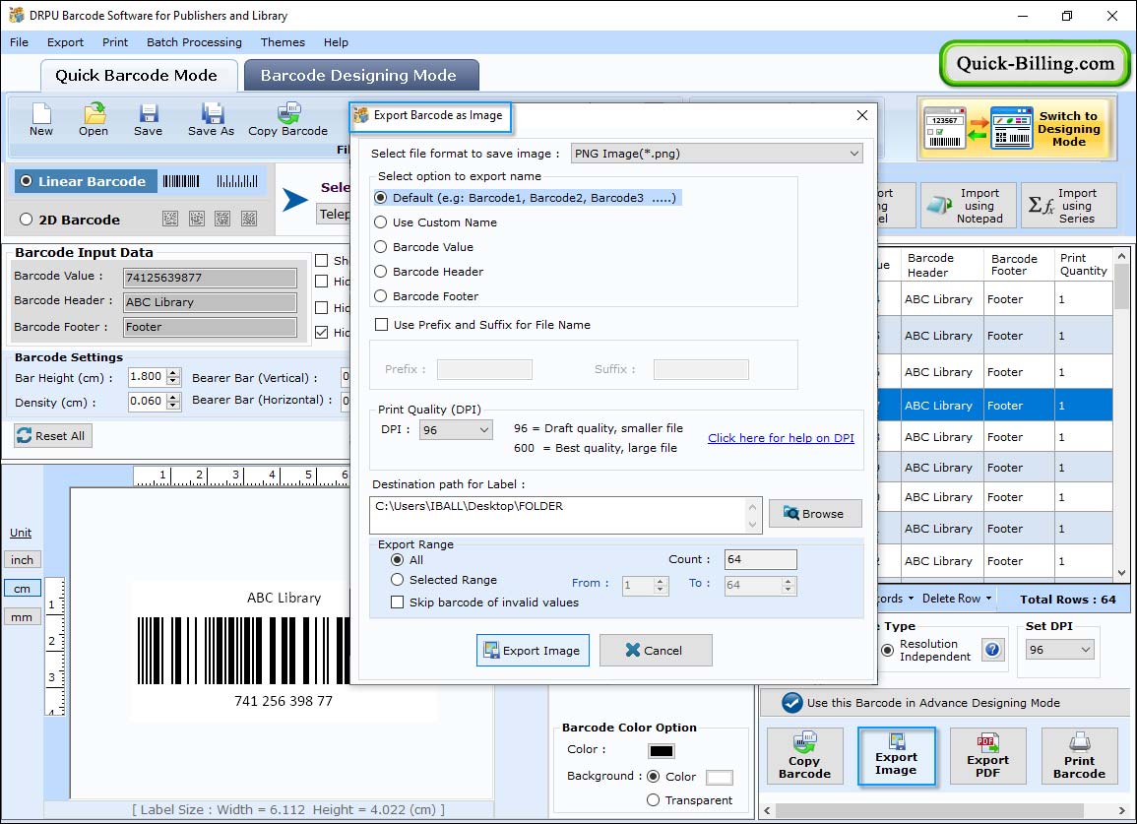Click the Save As toolbar icon

[211, 120]
